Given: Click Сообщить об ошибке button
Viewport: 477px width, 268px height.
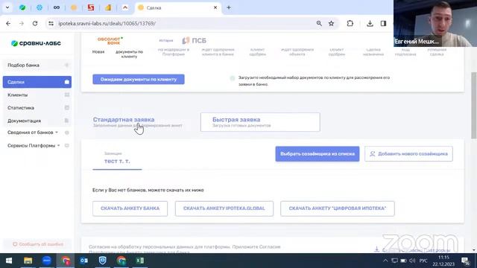Looking at the screenshot, I should point(38,244).
